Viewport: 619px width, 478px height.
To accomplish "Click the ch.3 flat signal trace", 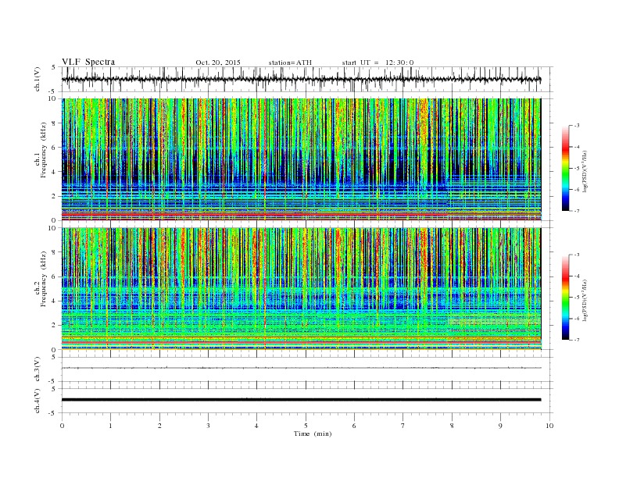I will point(301,368).
